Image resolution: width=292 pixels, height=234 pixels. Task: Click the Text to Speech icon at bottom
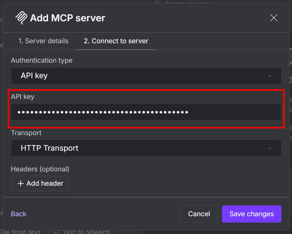(56, 232)
